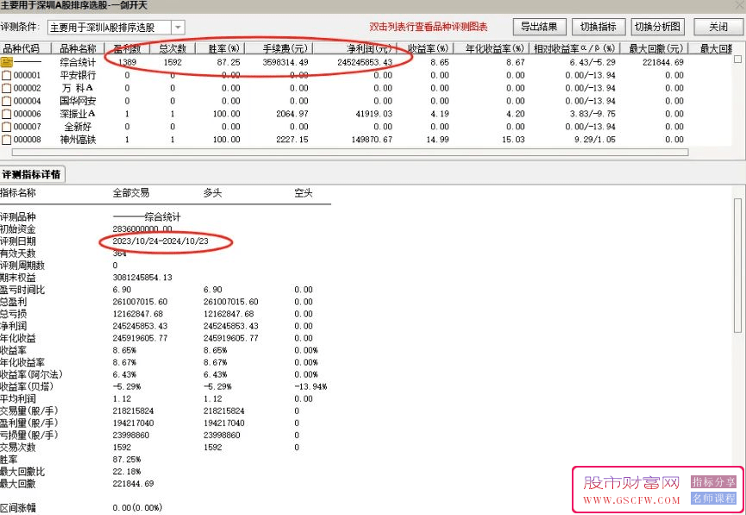The height and width of the screenshot is (515, 746).
Task: Select the 国华网安 row name
Action: pyautogui.click(x=78, y=101)
